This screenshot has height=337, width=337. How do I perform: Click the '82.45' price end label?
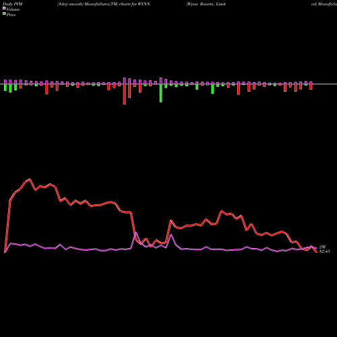tap(324, 251)
